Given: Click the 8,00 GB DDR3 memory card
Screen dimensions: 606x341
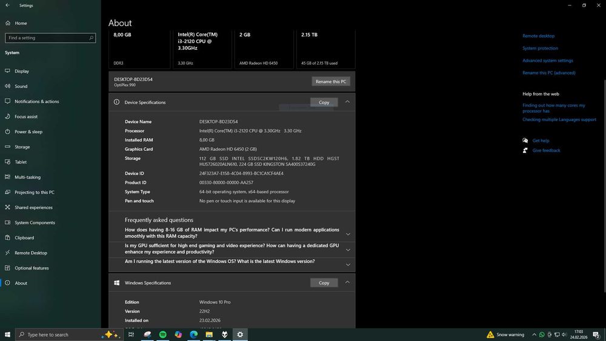Looking at the screenshot, I should click(139, 50).
